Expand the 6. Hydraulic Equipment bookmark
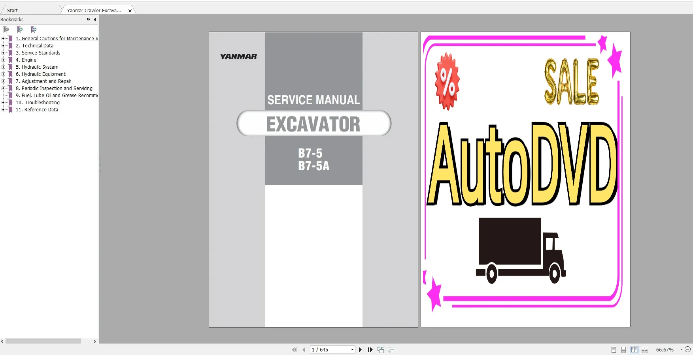Viewport: 693px width, 355px height. [x=4, y=74]
